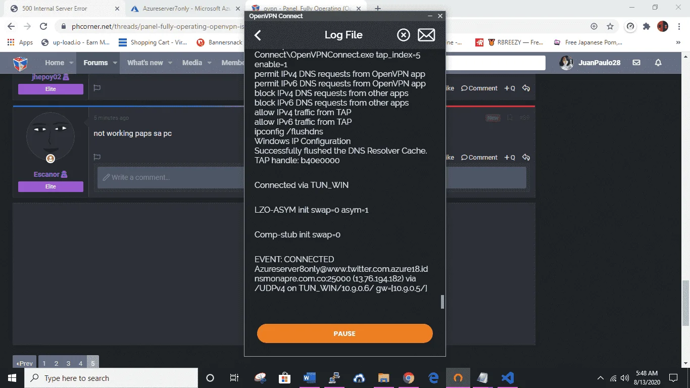Report jhepoy02's post with flag icon
Viewport: 690px width, 388px height.
point(97,88)
